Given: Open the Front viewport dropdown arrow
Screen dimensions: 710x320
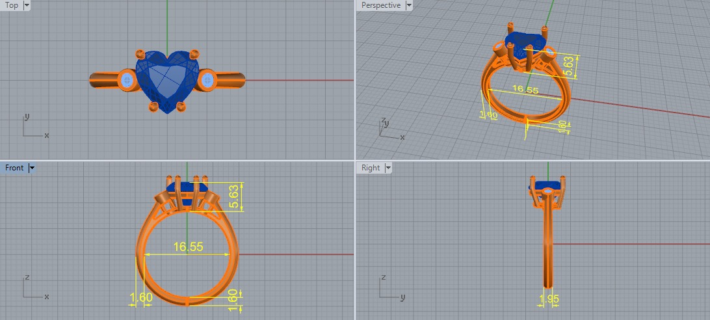Looking at the screenshot, I should point(31,168).
